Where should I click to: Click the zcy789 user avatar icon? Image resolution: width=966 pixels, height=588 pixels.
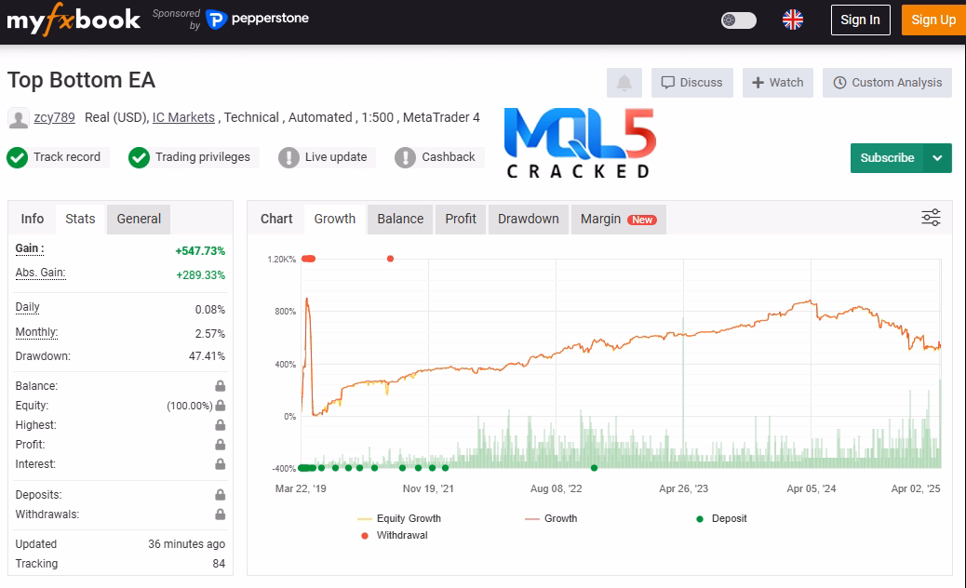click(18, 118)
